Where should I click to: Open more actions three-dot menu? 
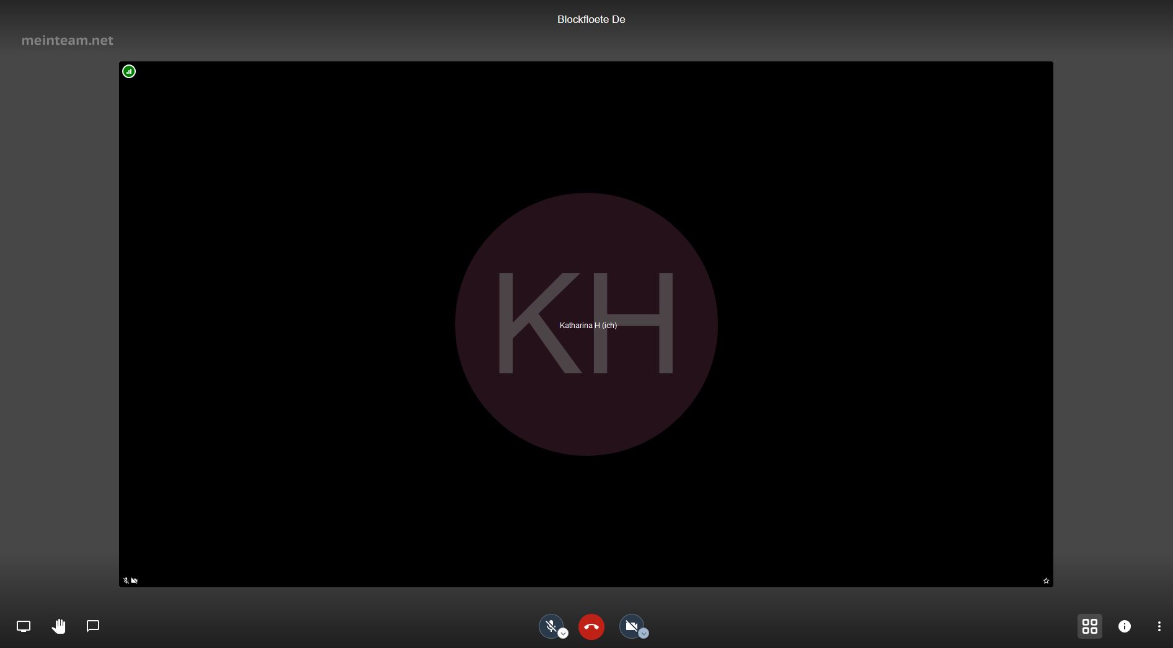tap(1159, 626)
